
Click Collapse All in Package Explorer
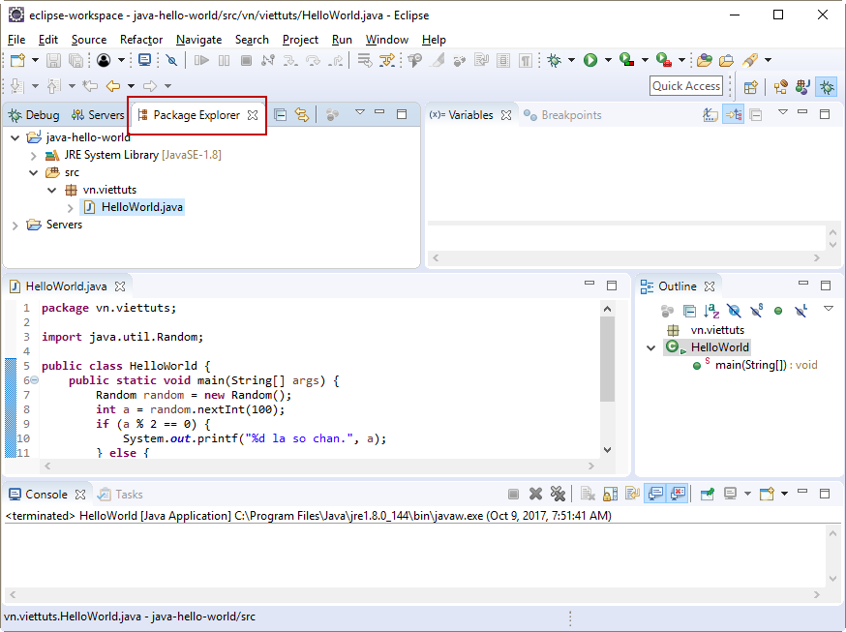click(x=280, y=114)
